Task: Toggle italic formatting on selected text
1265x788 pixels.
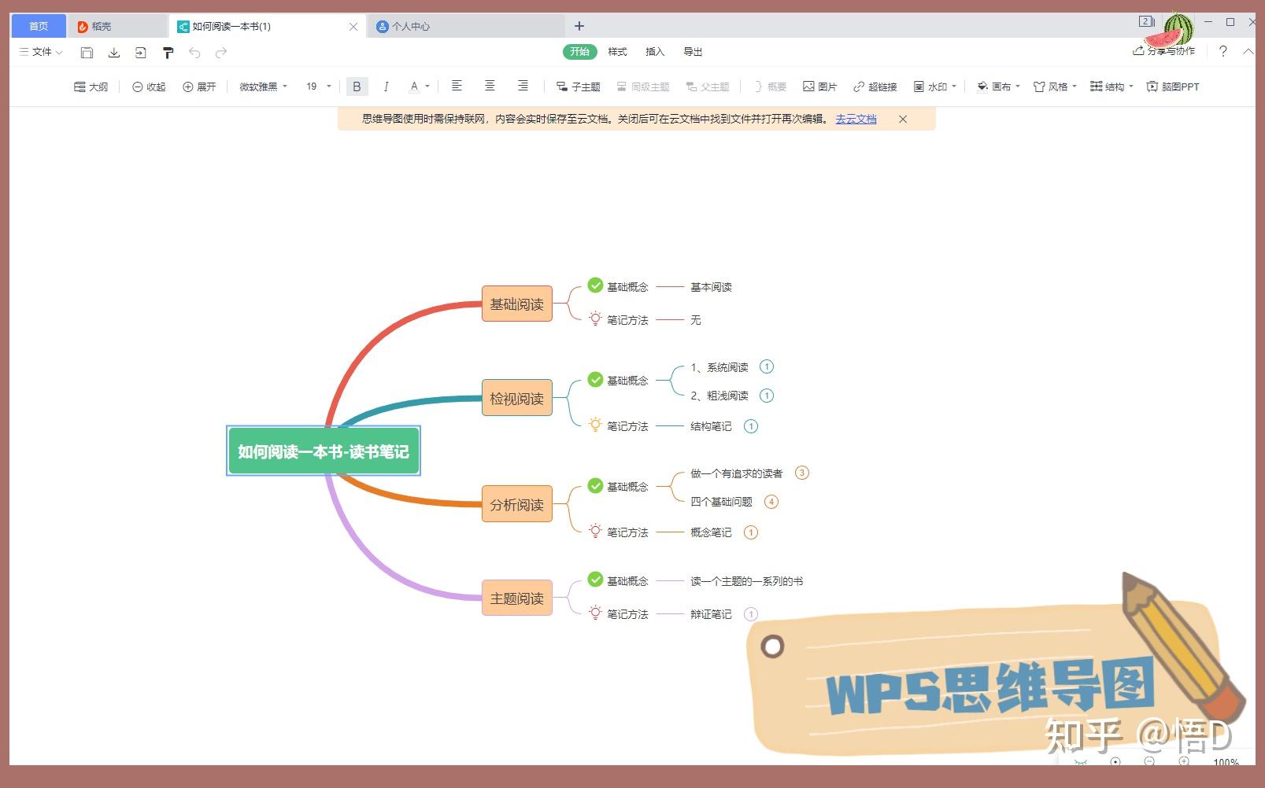Action: coord(386,86)
